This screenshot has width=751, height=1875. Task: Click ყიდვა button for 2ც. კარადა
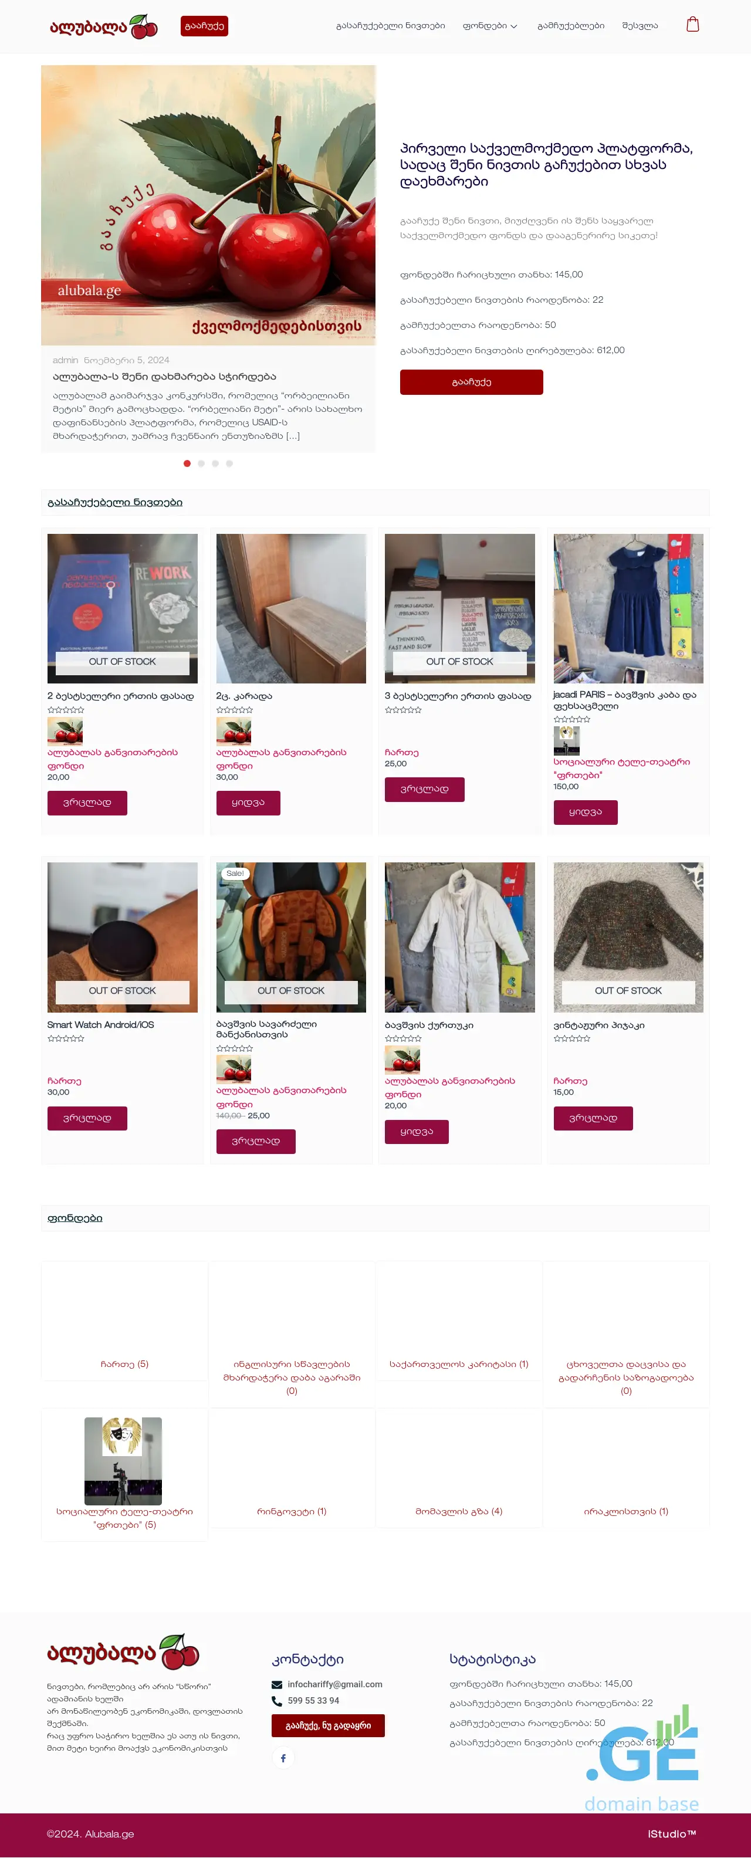coord(248,803)
